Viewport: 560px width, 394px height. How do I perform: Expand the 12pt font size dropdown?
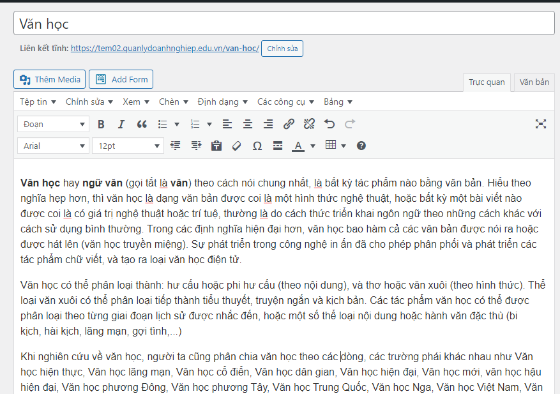click(x=128, y=146)
